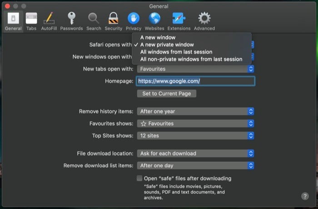Click the help question mark button
The image size is (318, 209).
[x=305, y=196]
